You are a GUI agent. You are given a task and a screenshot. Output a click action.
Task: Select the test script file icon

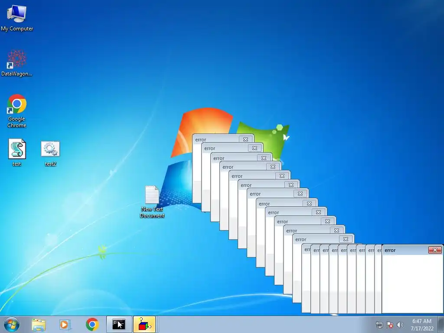pos(17,152)
